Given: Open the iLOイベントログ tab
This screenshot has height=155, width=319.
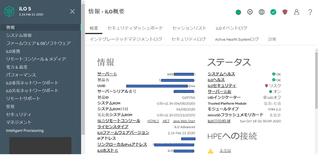Looking at the screenshot, I should coord(231,28).
